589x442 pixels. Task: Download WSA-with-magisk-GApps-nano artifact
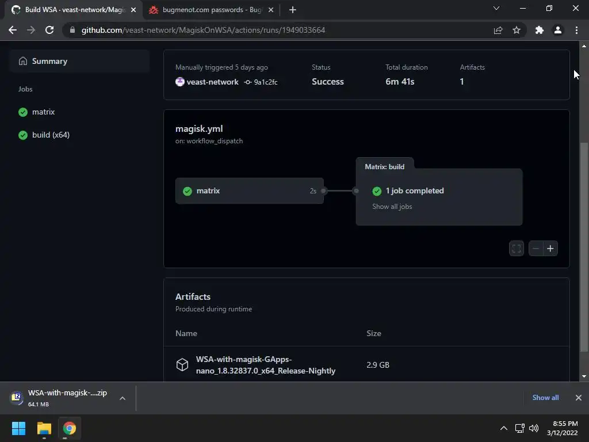266,365
